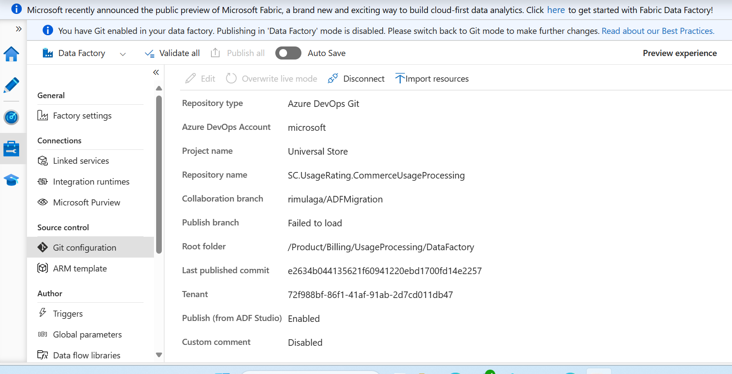
Task: Select Git configuration
Action: [90, 248]
